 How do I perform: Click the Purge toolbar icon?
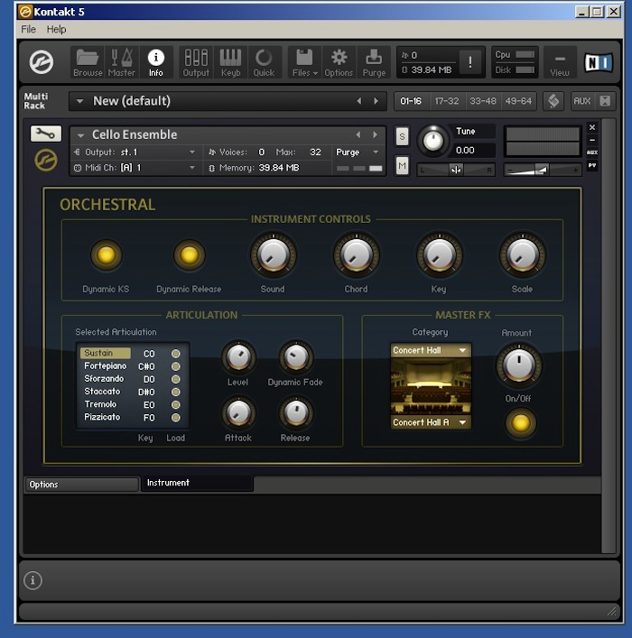pos(374,61)
